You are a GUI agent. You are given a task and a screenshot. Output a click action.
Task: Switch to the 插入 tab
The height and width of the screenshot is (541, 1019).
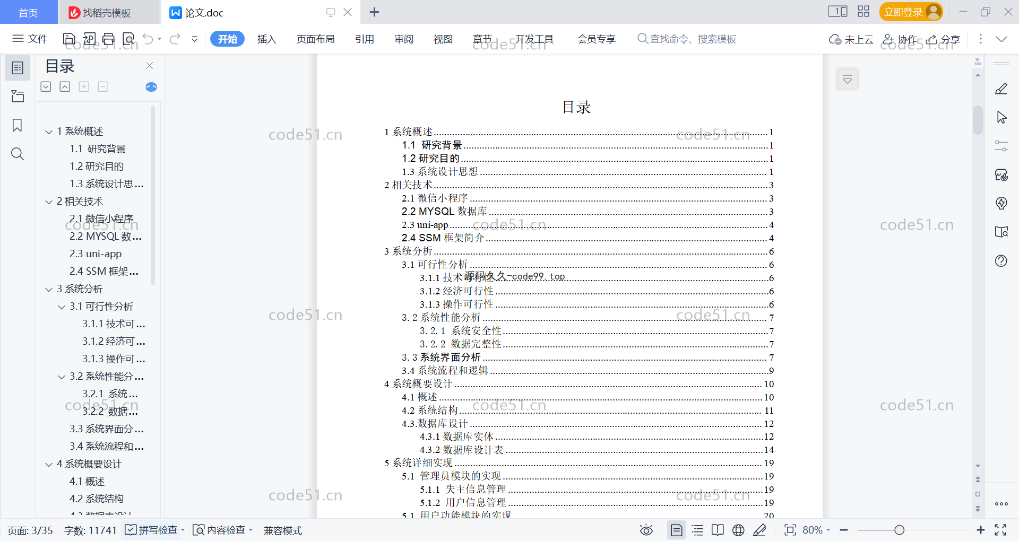pyautogui.click(x=266, y=39)
